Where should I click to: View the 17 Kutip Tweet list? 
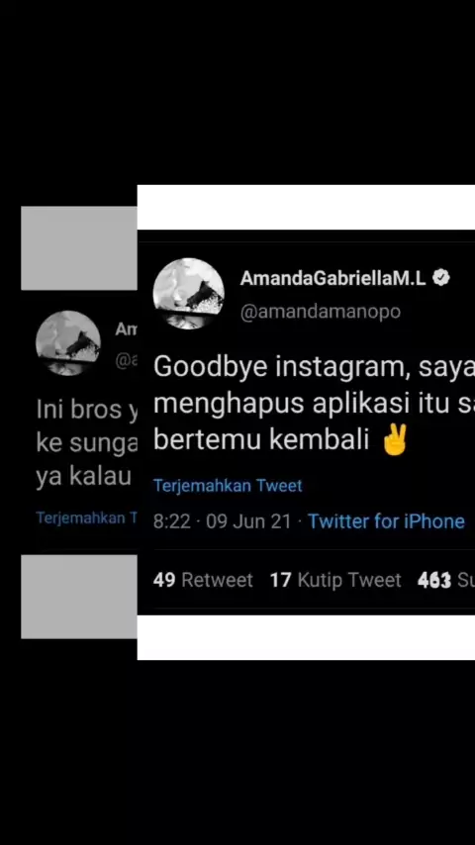click(x=335, y=580)
